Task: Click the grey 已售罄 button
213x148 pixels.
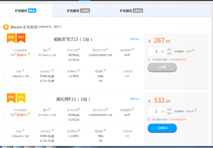Action: pos(162,67)
